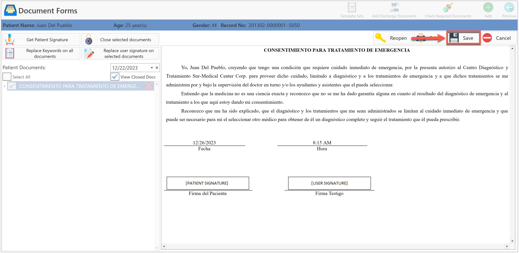Click document scrollbar up arrow

pyautogui.click(x=512, y=48)
